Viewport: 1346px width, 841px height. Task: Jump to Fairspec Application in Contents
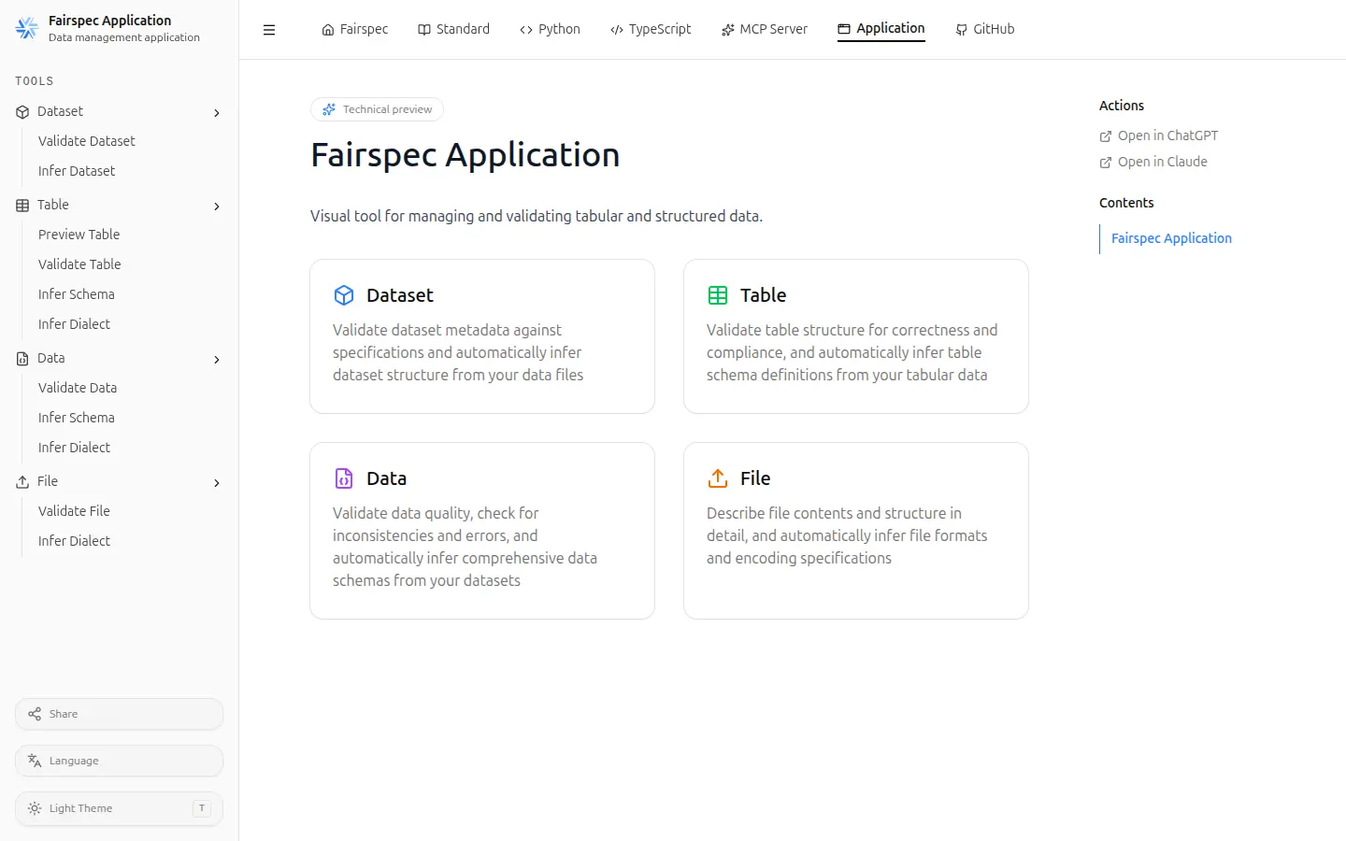pyautogui.click(x=1171, y=238)
